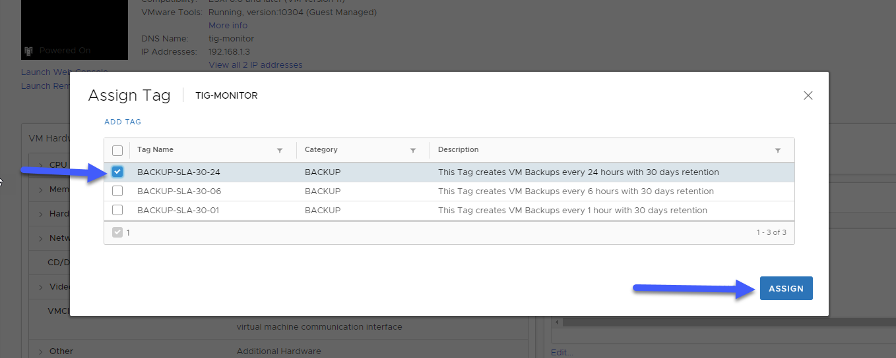896x358 pixels.
Task: Click the ASSIGN button
Action: coord(786,288)
